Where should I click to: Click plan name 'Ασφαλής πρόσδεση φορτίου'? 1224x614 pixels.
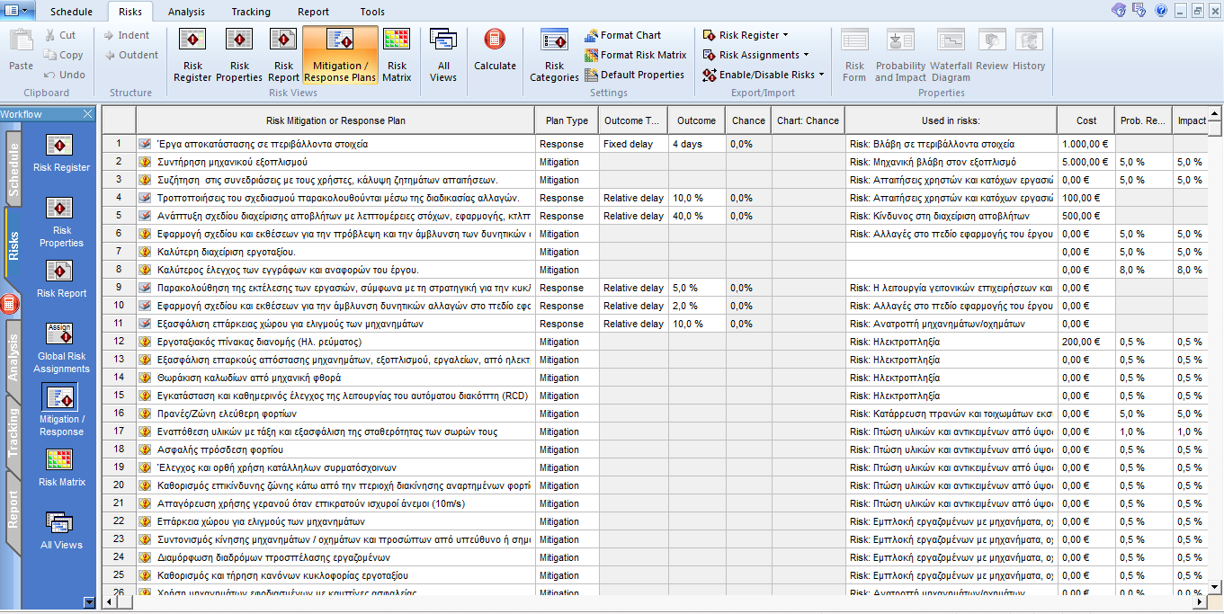(x=220, y=449)
